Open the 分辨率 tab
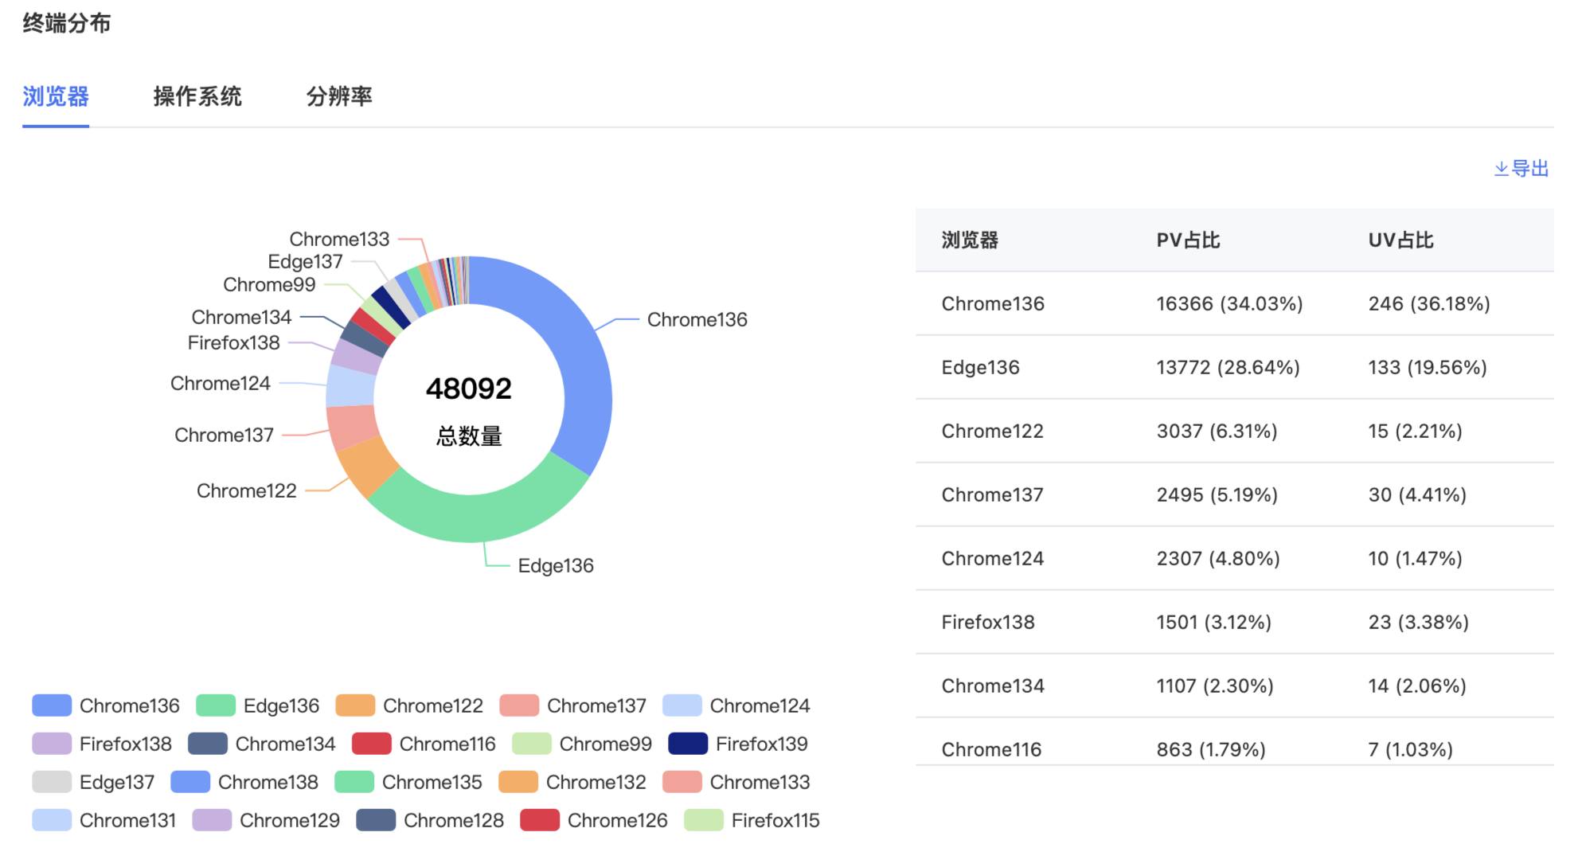The image size is (1578, 844). point(339,96)
